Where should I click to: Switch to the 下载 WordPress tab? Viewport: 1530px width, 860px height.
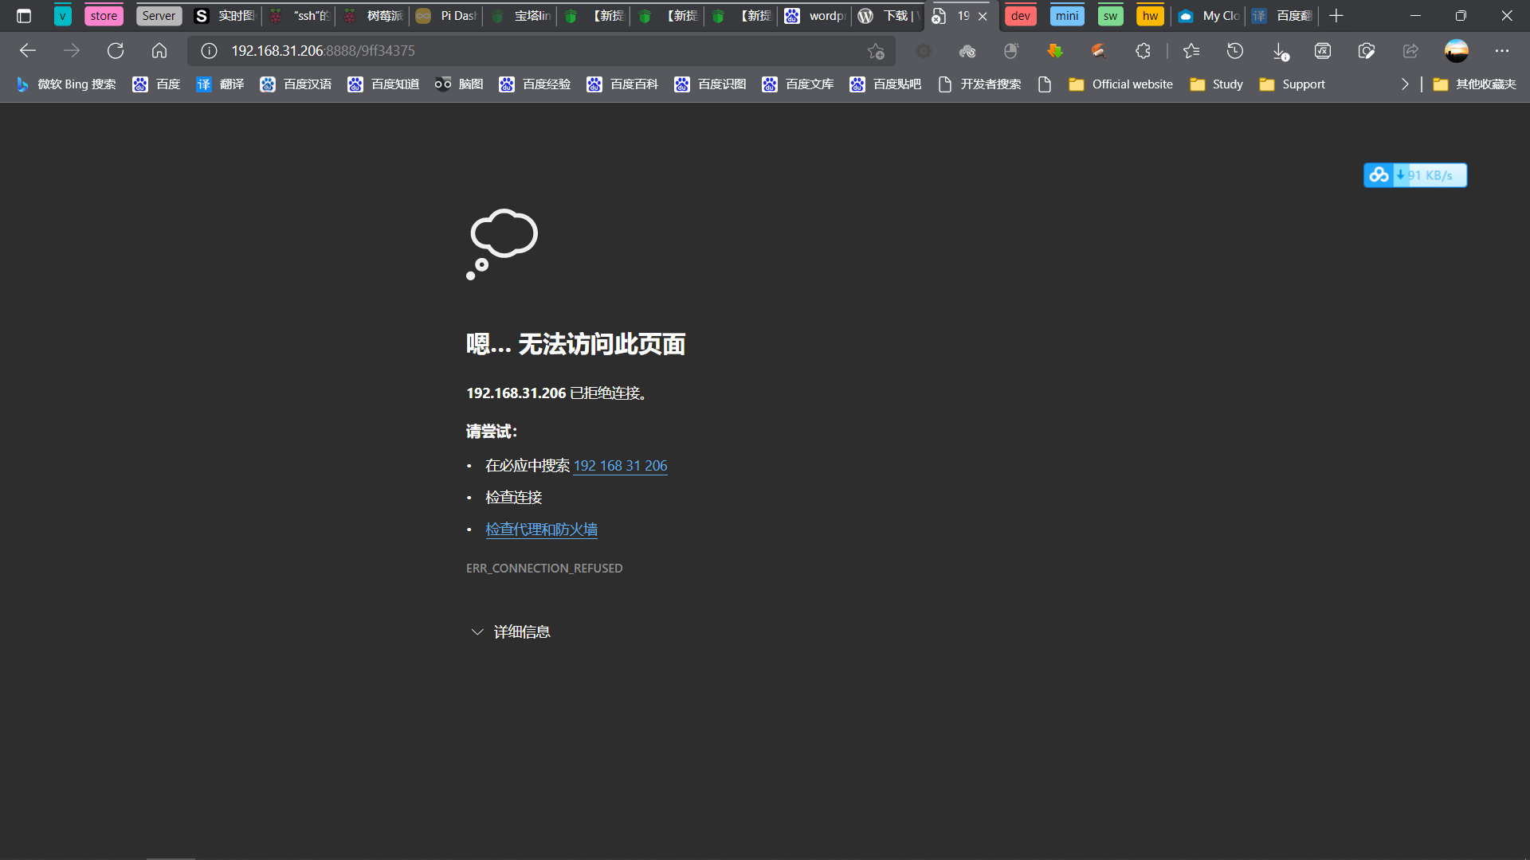click(x=889, y=16)
